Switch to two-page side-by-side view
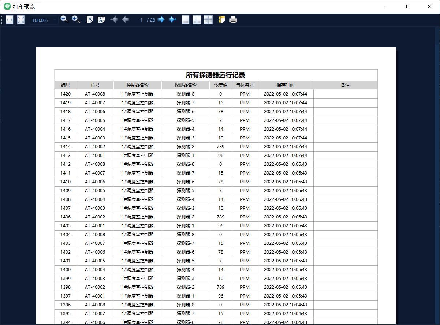 tap(197, 20)
